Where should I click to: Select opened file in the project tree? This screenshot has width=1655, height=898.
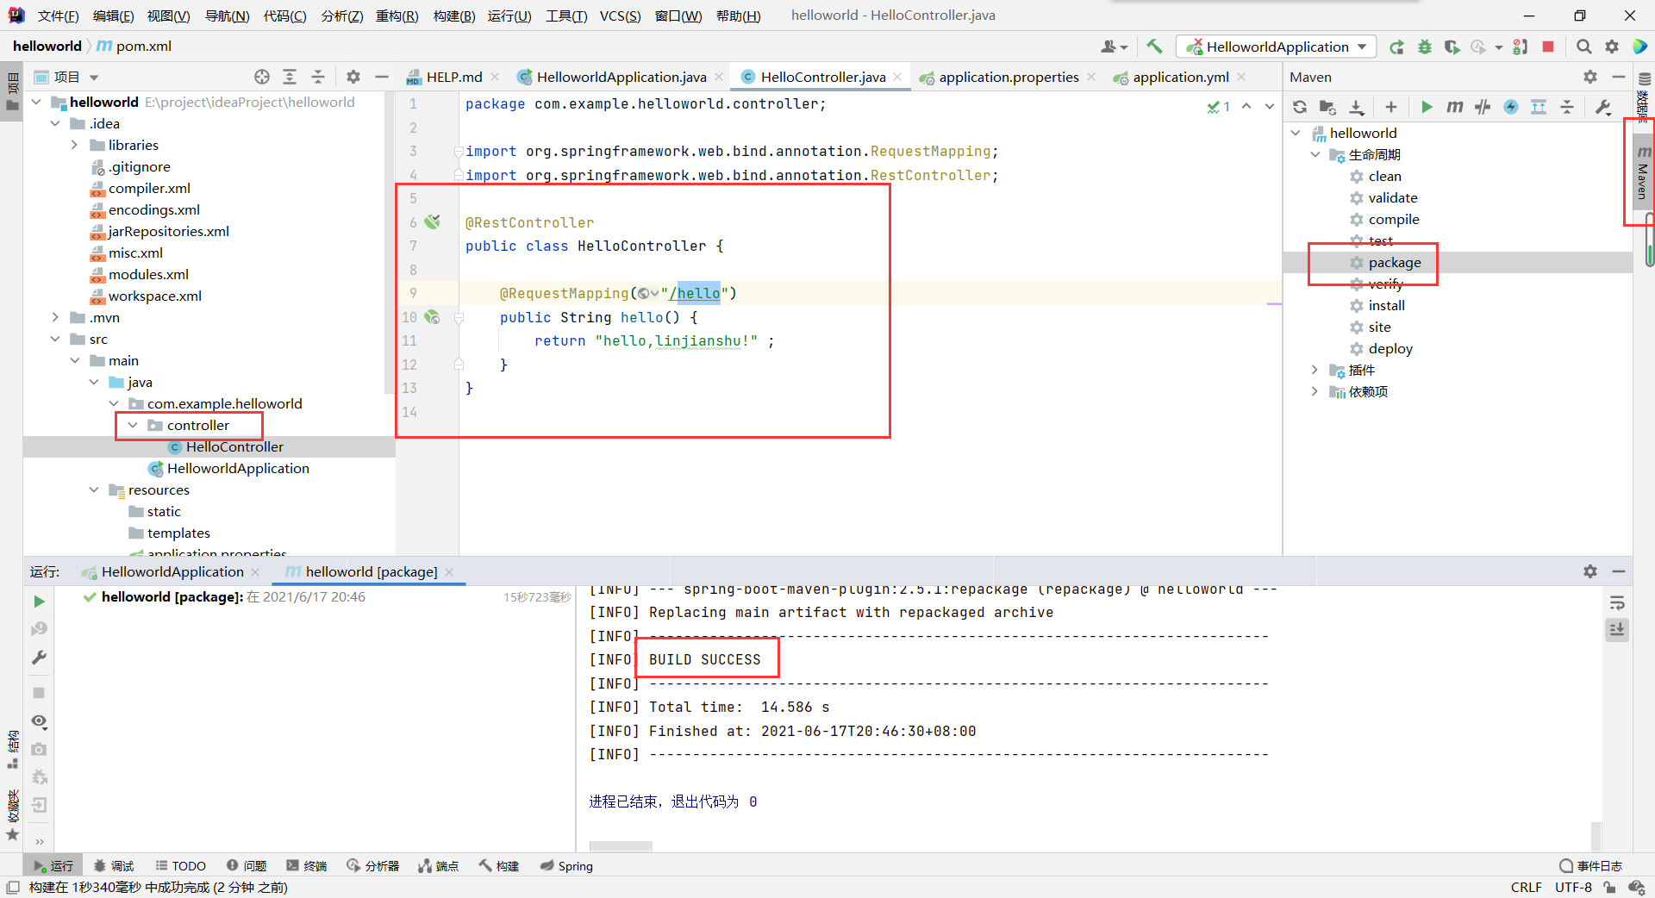point(262,77)
